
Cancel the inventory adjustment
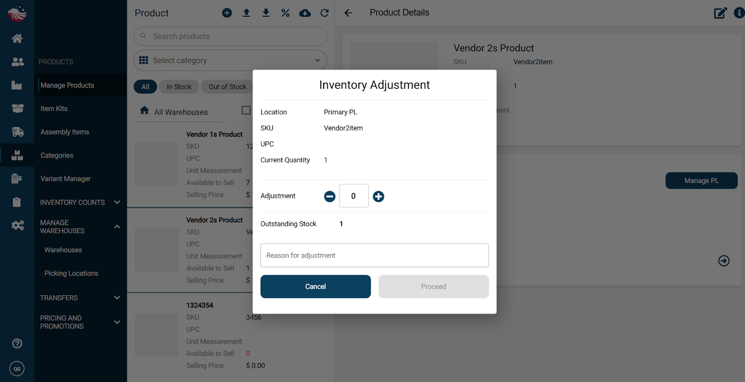(315, 287)
